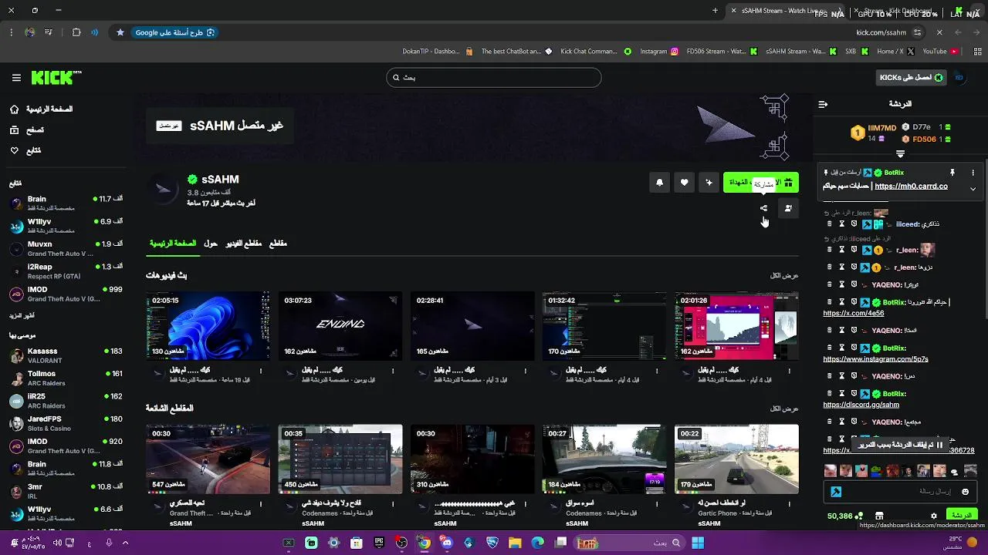This screenshot has height=555, width=988.
Task: Open Google Chrome from the Windows taskbar
Action: [x=424, y=543]
